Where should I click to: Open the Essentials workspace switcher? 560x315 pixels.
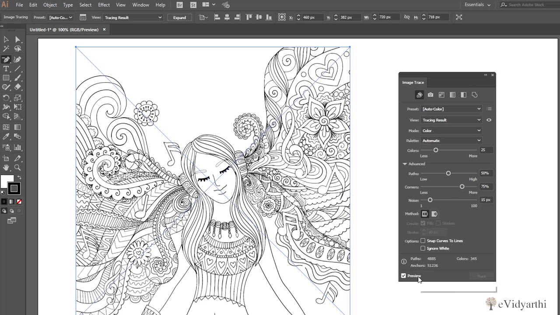point(477,5)
